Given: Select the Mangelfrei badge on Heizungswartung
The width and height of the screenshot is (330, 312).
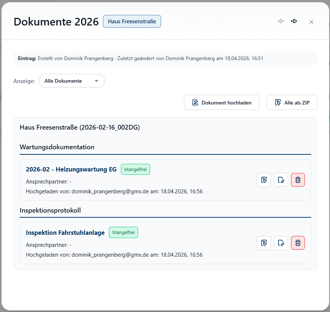Looking at the screenshot, I should 135,169.
